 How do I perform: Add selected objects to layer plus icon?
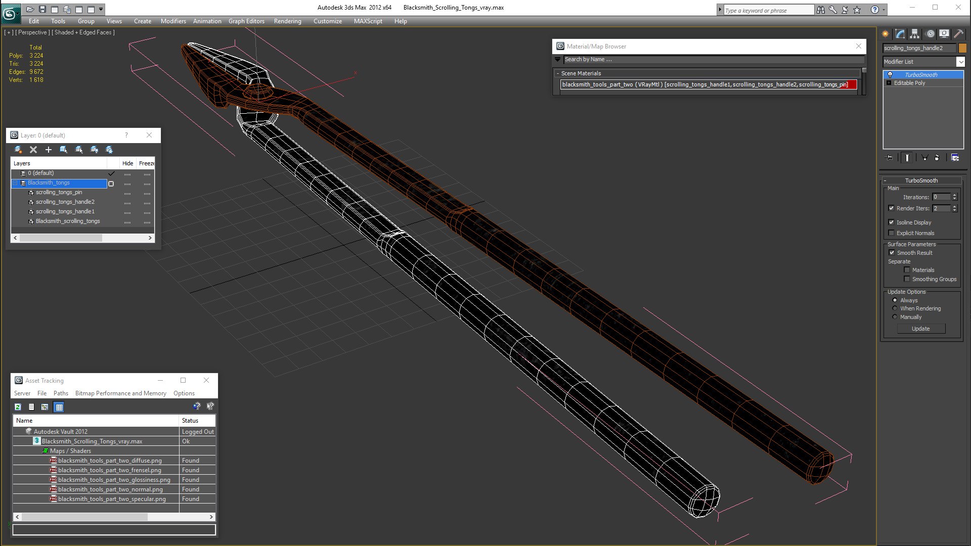click(49, 150)
